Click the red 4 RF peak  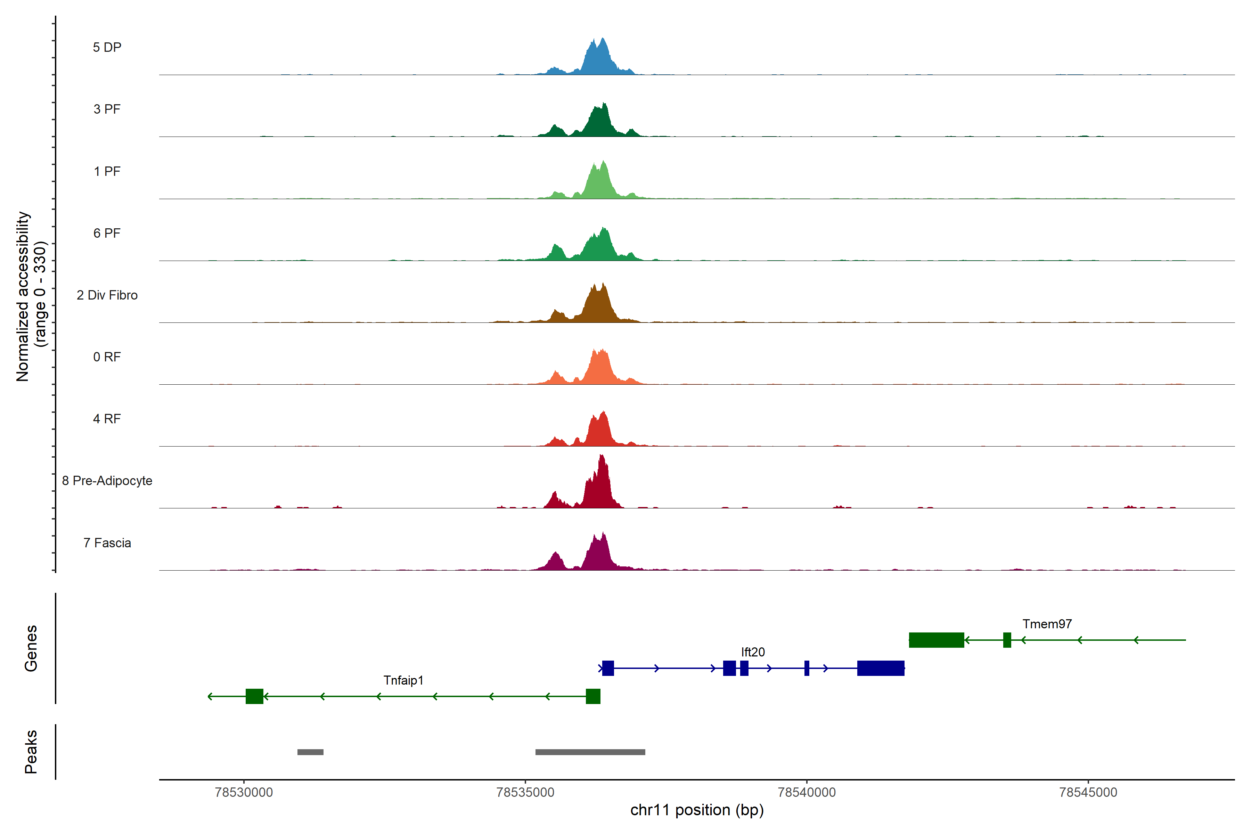pos(599,431)
